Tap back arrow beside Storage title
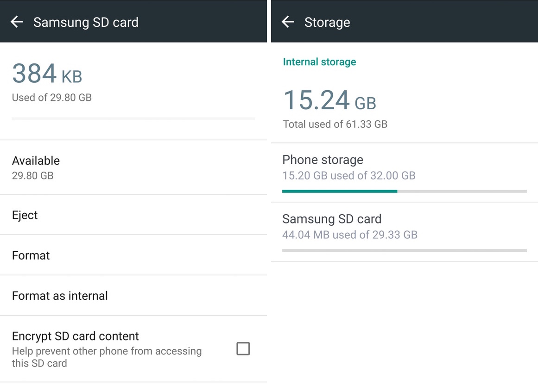The width and height of the screenshot is (538, 384). tap(288, 22)
